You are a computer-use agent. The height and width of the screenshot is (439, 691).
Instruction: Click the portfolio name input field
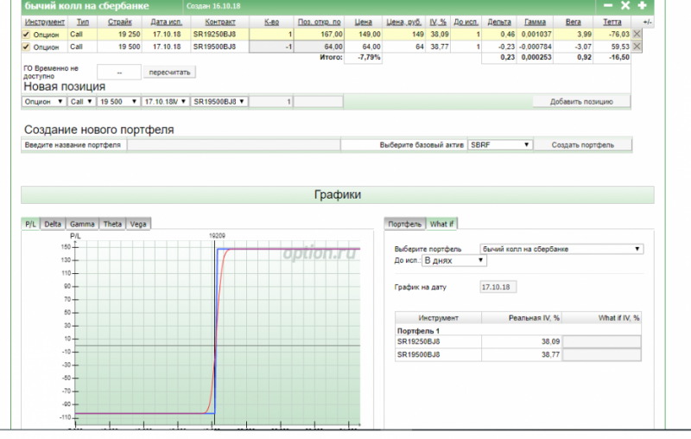[x=233, y=145]
